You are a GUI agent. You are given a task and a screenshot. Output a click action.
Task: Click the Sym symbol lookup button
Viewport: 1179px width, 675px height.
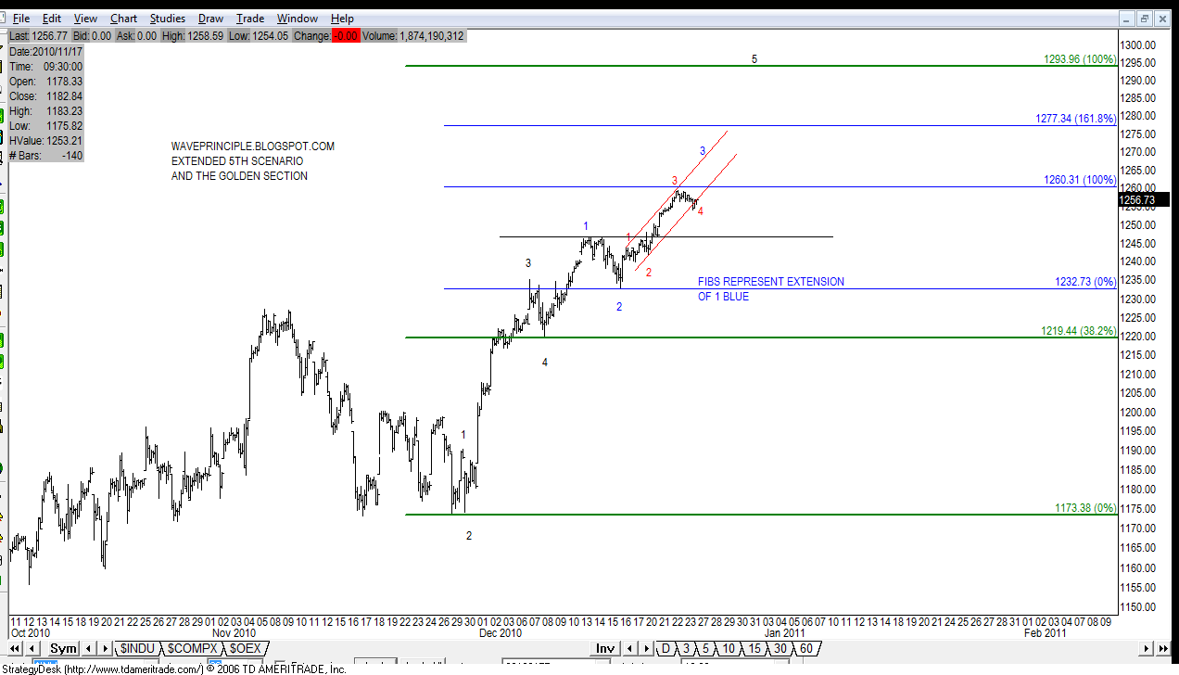click(62, 648)
